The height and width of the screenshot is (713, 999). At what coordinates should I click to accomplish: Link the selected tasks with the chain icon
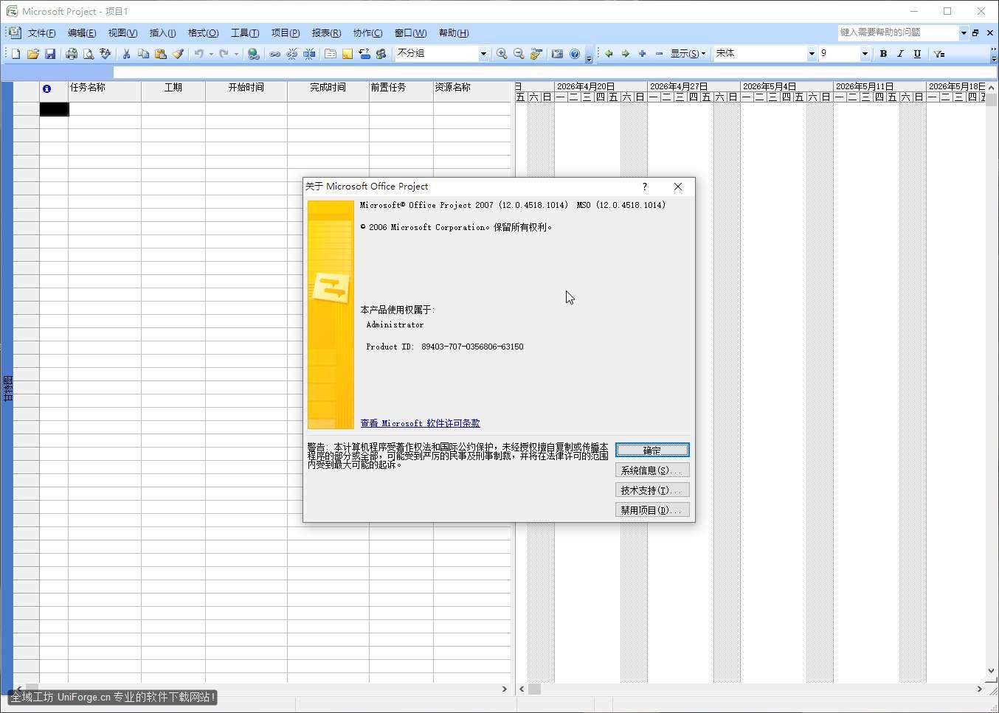click(x=274, y=54)
